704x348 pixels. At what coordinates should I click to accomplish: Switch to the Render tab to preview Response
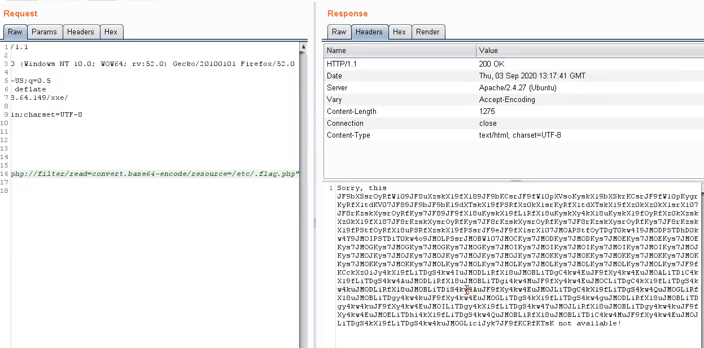[428, 32]
